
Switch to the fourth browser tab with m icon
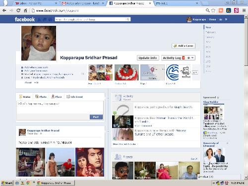[x=177, y=3]
